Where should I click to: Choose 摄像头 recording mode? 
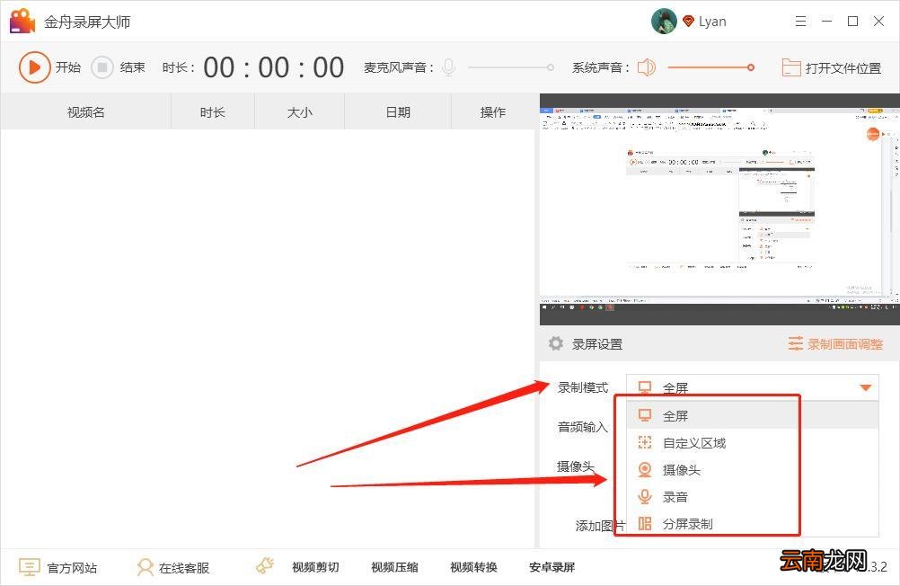752,469
